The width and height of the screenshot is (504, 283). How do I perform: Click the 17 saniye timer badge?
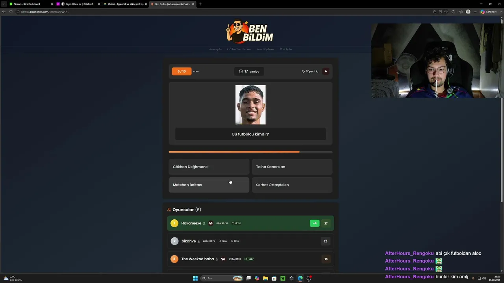(249, 71)
